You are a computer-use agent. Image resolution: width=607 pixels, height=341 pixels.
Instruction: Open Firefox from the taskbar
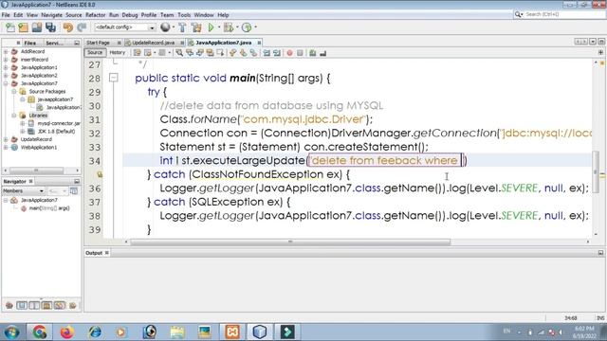[x=66, y=332]
